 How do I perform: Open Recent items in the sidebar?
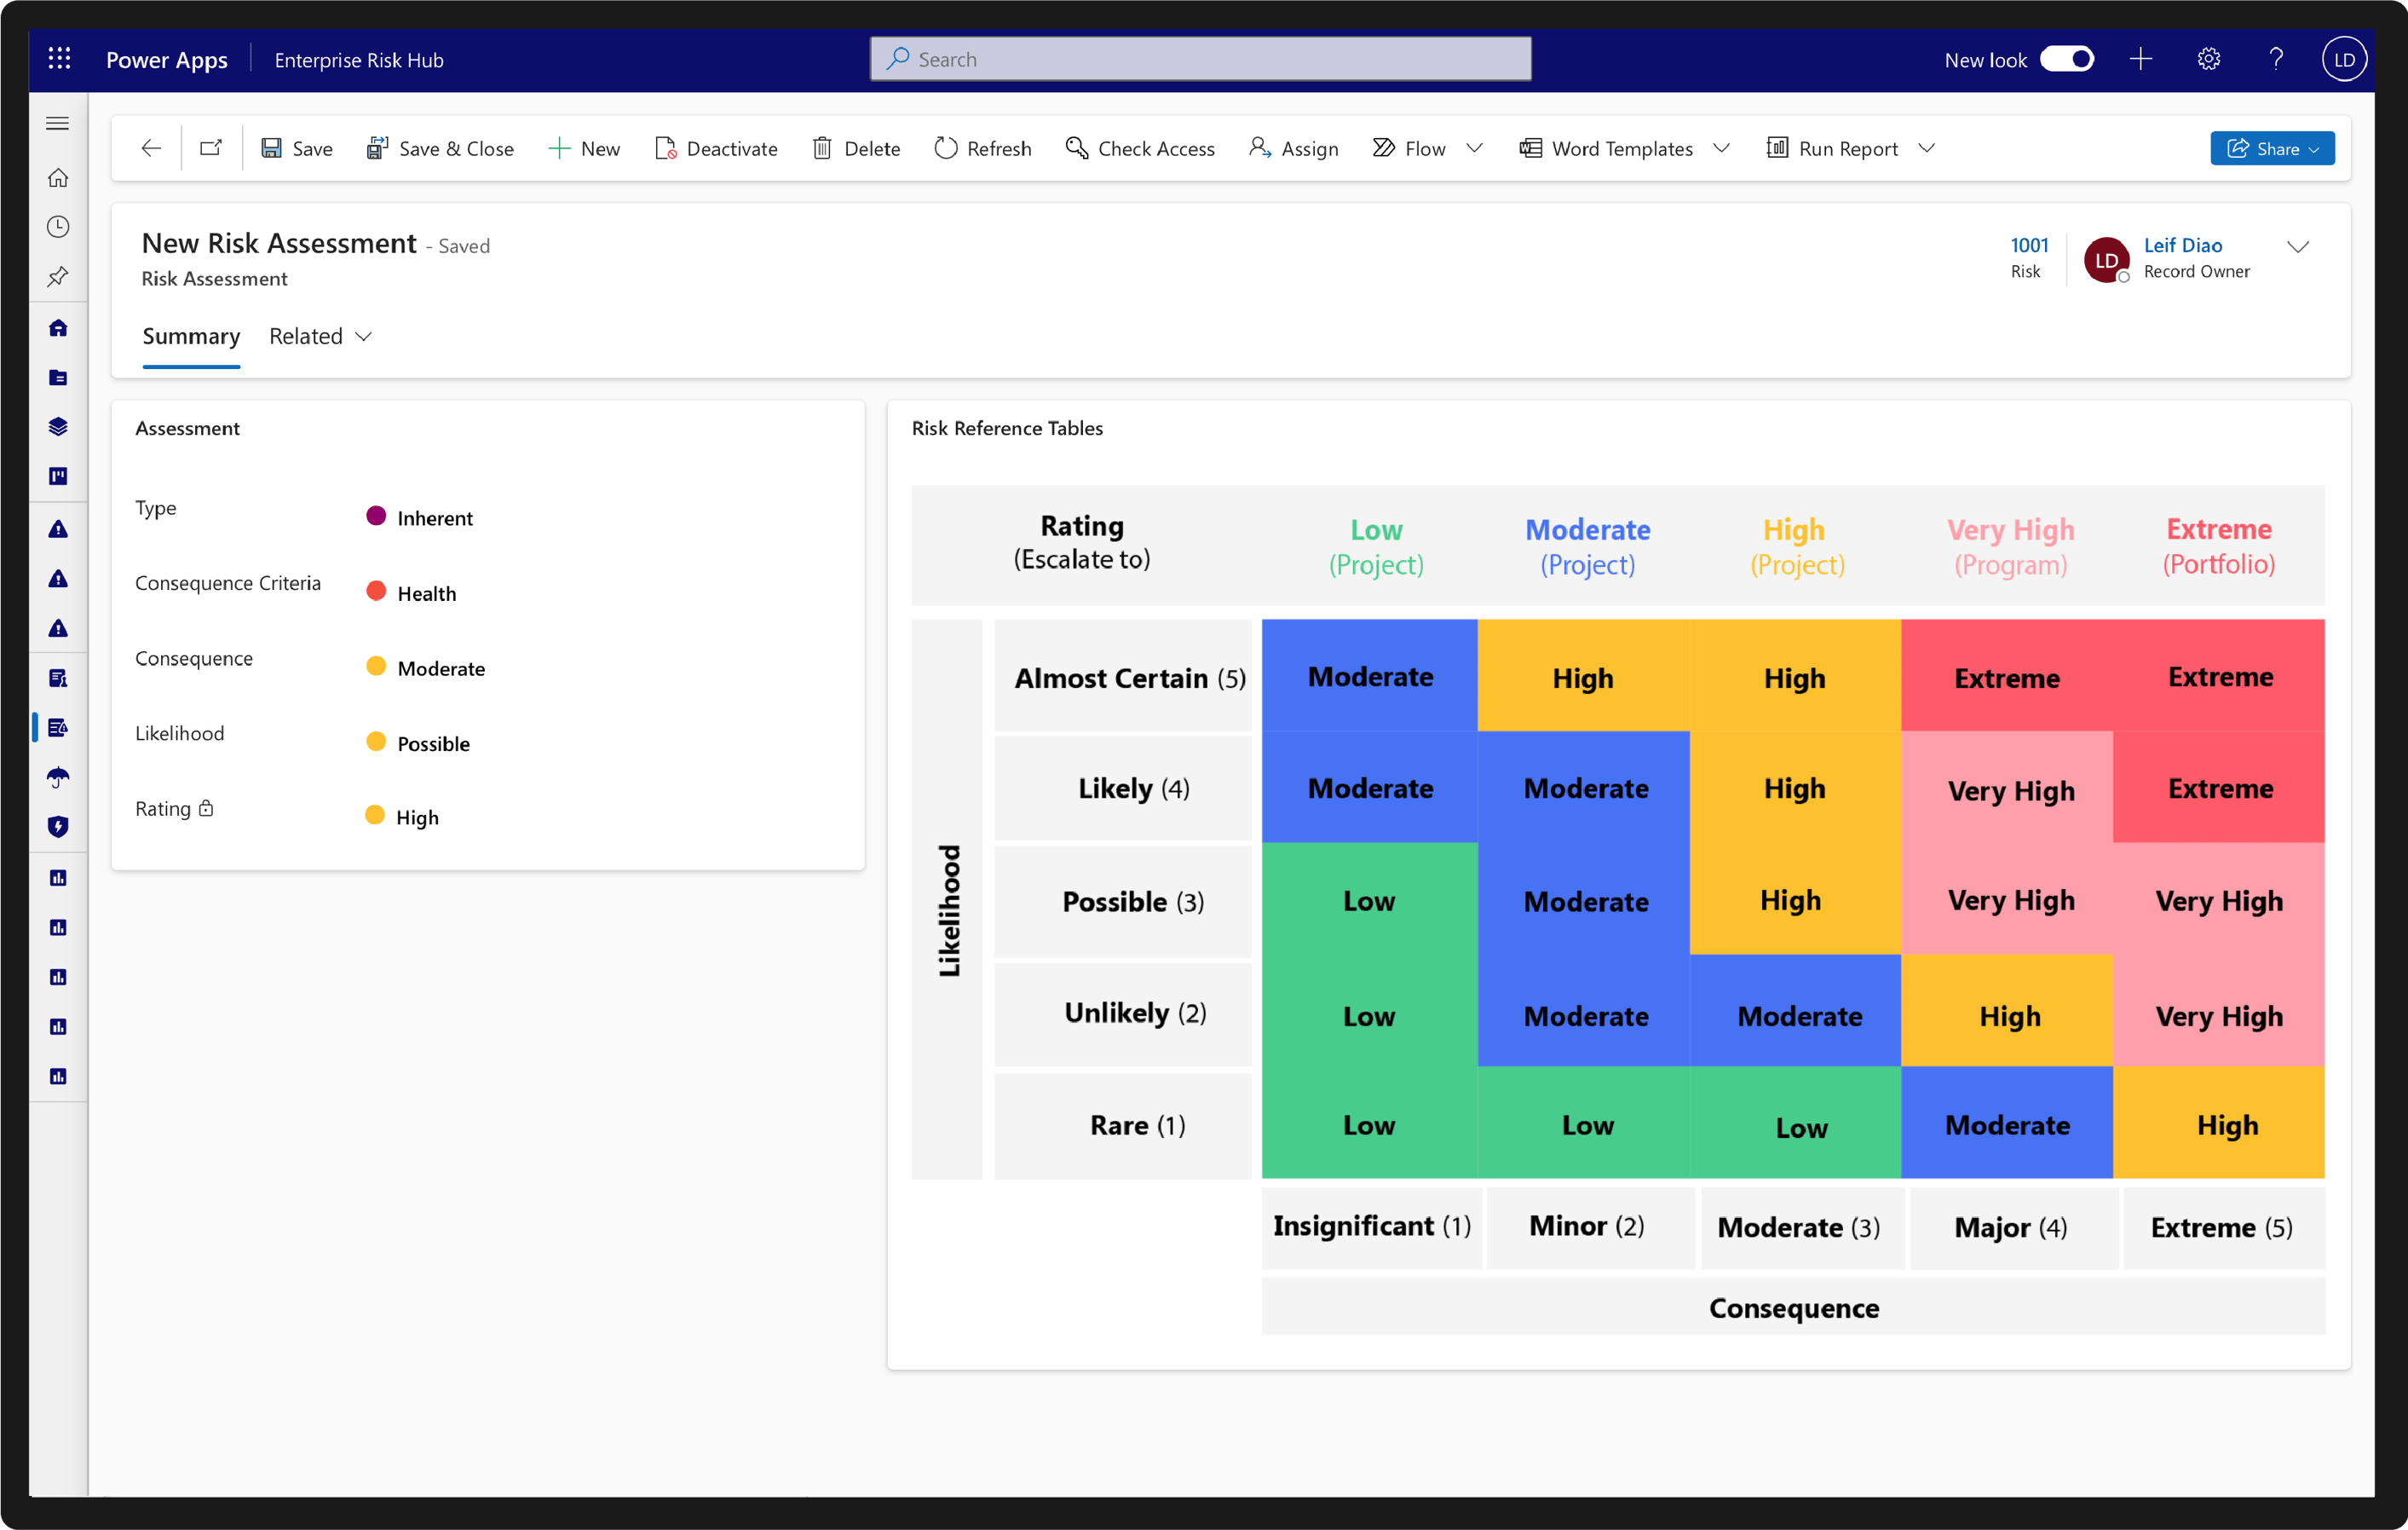[58, 226]
